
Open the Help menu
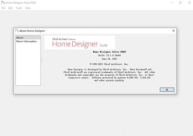coord(28,8)
